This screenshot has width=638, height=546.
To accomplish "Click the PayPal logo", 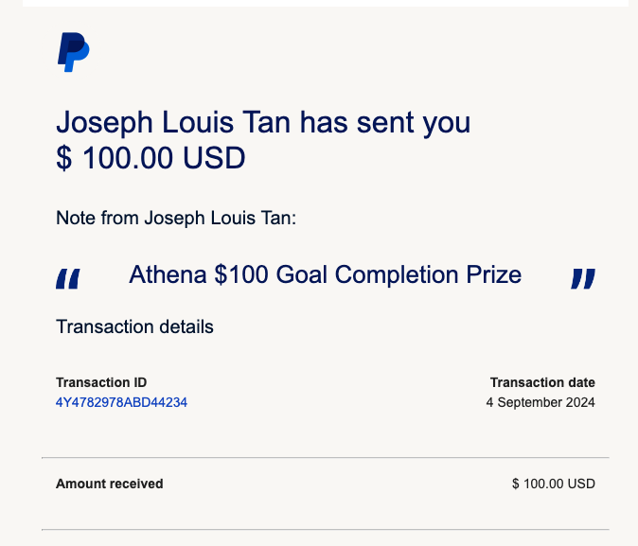I will (73, 51).
